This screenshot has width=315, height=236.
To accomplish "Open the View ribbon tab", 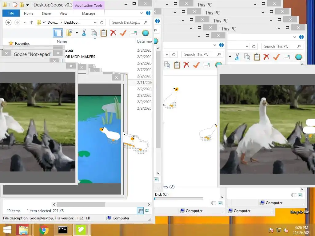I will point(63,14).
